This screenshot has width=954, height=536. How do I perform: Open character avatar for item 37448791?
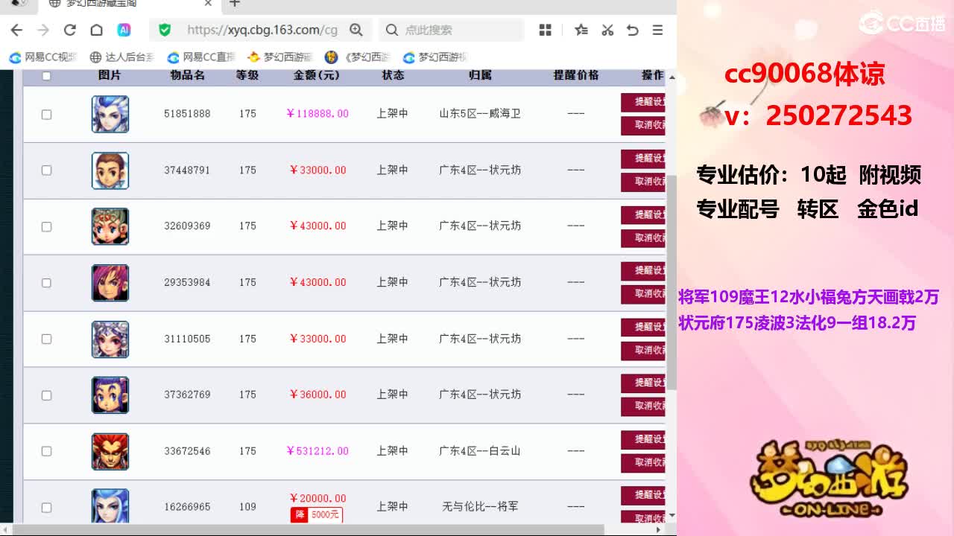(x=110, y=170)
